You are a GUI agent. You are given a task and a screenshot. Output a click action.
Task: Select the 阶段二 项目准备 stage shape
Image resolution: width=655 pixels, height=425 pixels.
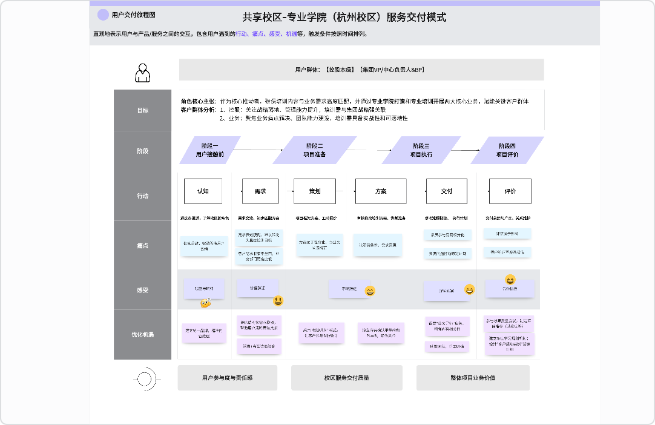(x=315, y=150)
